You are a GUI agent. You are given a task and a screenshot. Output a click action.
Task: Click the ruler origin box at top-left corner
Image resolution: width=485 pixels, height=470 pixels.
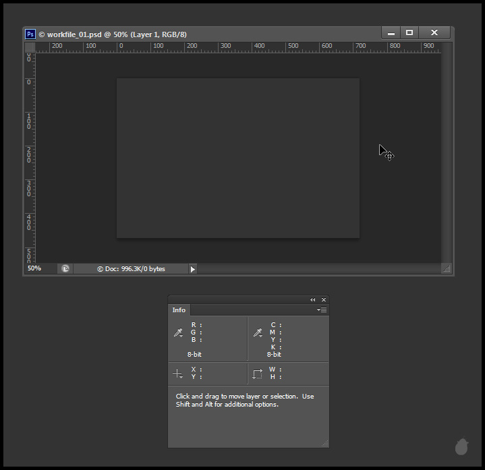[30, 47]
